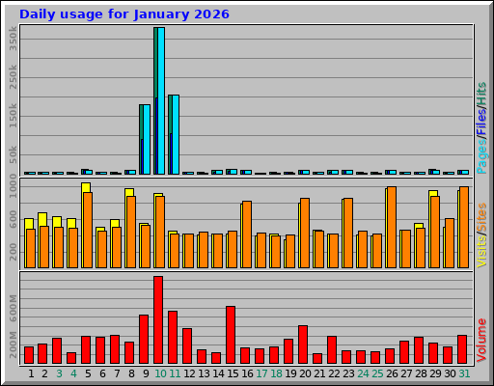
Task: Click the '50k' y-axis label
Action: (x=13, y=155)
